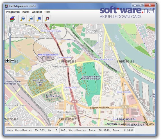This screenshot has height=140, width=161.
Task: Click the plus button under zoom slider
Action: click(7, 61)
